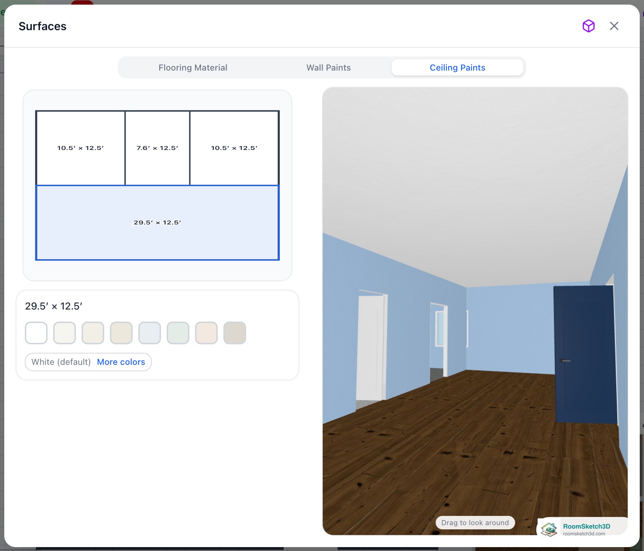This screenshot has width=644, height=551.
Task: Click the 29.5' × 12.5' heading above swatches
Action: coord(54,306)
